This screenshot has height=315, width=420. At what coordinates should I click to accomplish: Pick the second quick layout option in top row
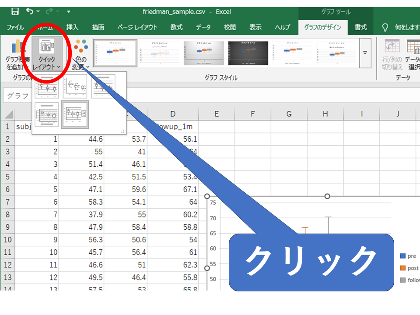pyautogui.click(x=75, y=86)
